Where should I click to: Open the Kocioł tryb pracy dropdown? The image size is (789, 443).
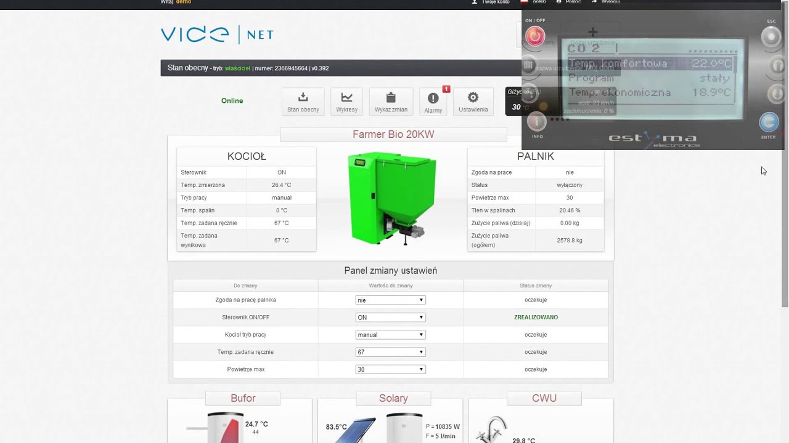pos(390,335)
